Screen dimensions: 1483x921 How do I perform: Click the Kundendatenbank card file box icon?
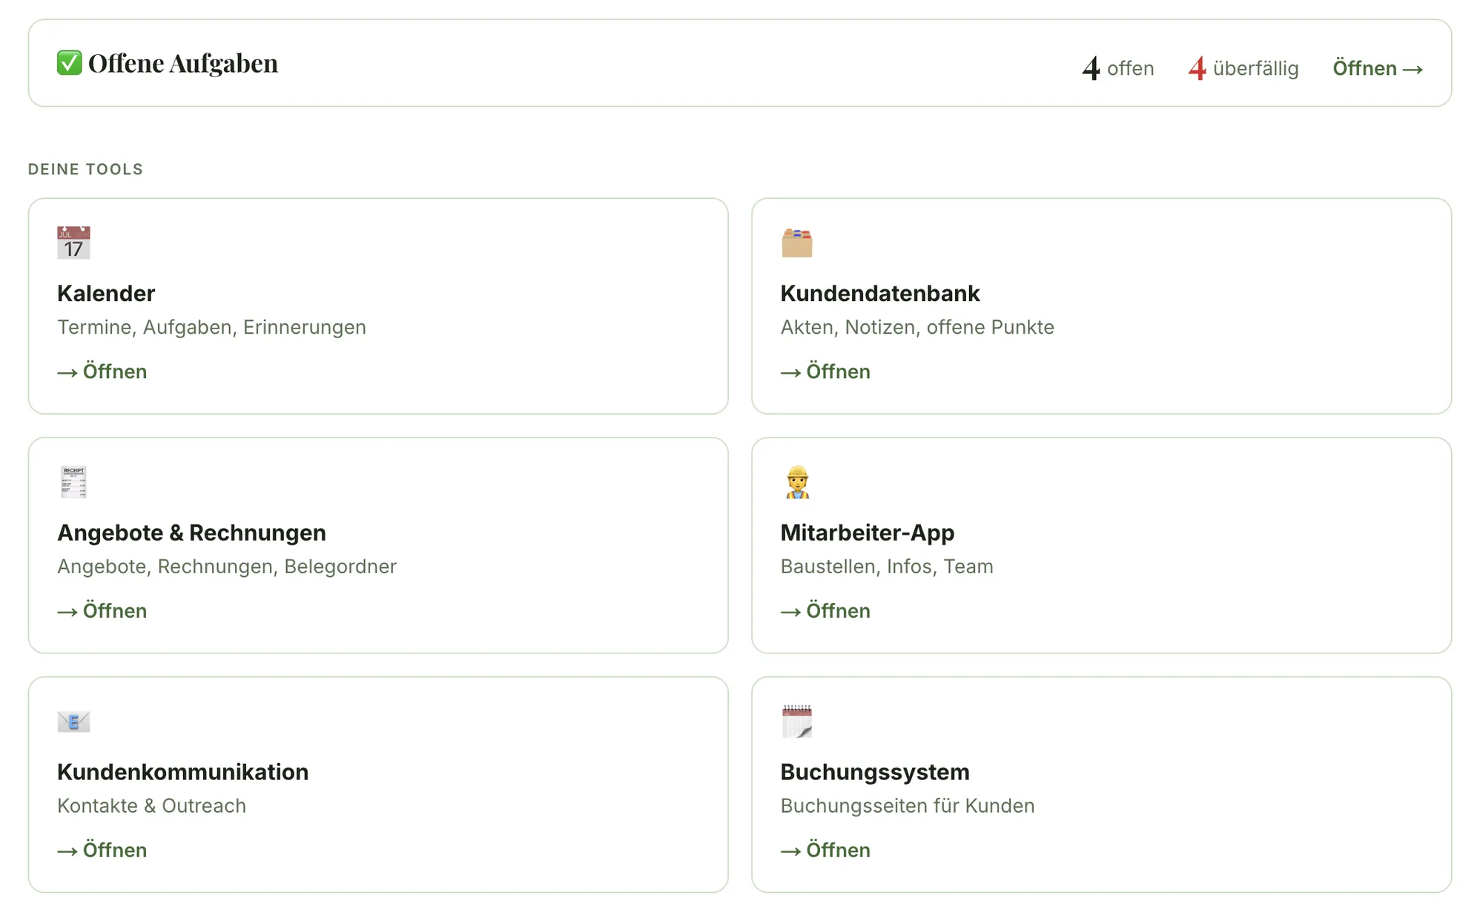tap(797, 243)
